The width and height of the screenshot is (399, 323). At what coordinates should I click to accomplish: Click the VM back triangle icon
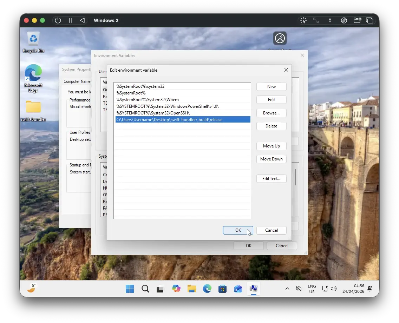pyautogui.click(x=82, y=20)
